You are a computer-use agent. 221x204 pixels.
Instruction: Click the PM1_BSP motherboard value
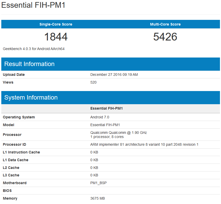pos(98,183)
